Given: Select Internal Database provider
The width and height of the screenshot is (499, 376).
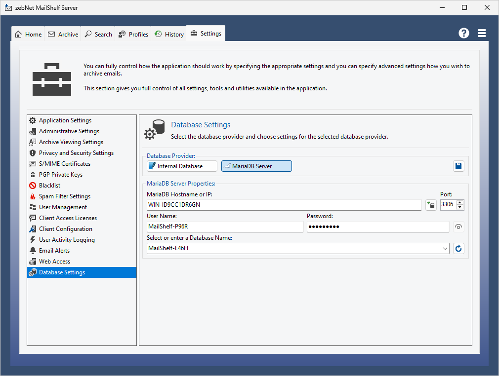Looking at the screenshot, I should tap(182, 166).
